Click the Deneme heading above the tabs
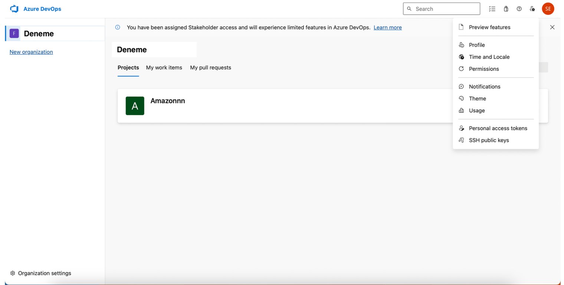This screenshot has width=564, height=285. click(132, 50)
